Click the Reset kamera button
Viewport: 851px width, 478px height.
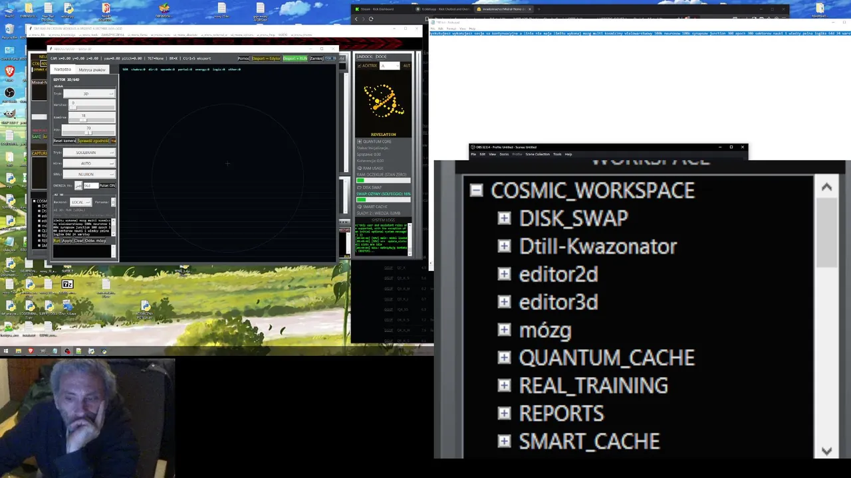point(64,141)
